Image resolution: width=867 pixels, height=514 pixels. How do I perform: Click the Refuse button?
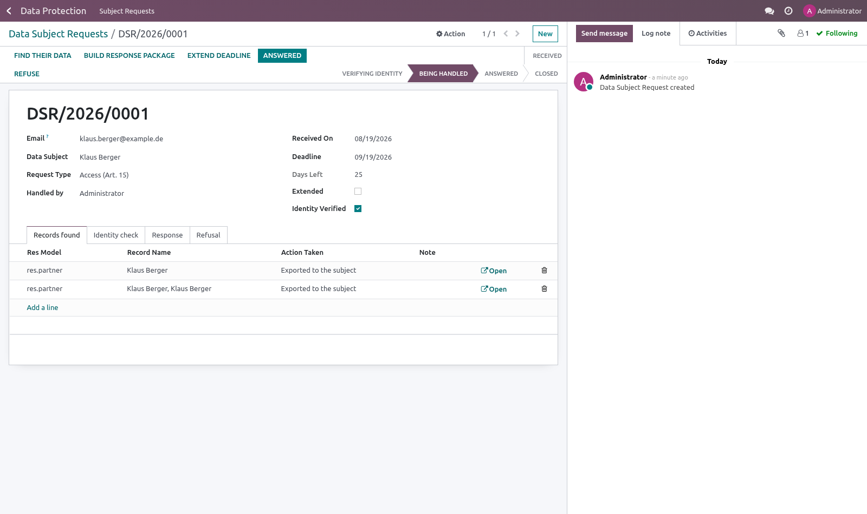tap(27, 74)
